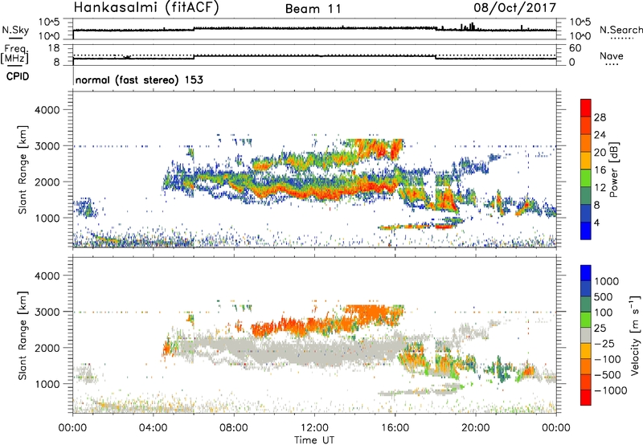
Task: Click the Velocity [m s-1] colorbar label
Action: [635, 335]
